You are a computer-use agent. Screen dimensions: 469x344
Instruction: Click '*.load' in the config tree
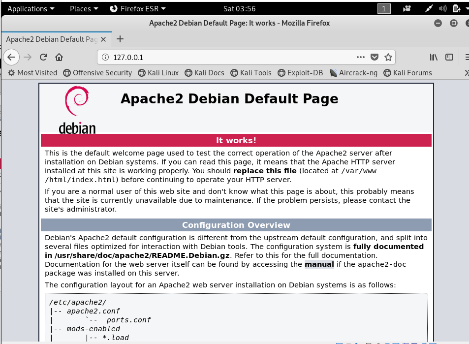tap(116, 338)
